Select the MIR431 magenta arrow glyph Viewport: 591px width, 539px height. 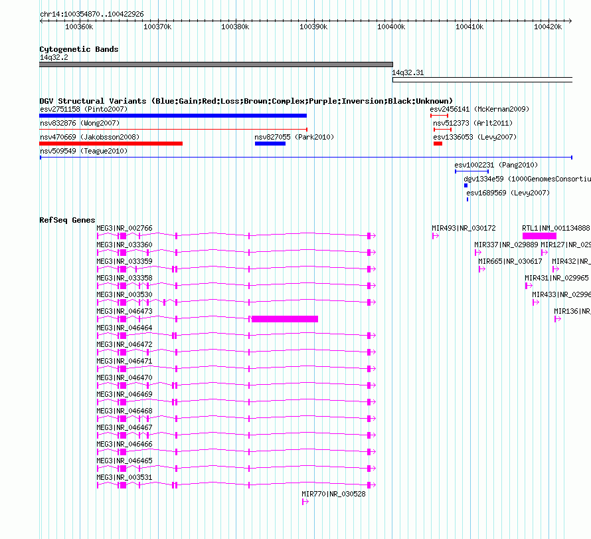click(529, 286)
